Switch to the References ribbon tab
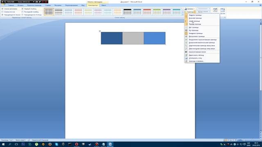Viewport: 262px width, 147px height. point(48,5)
